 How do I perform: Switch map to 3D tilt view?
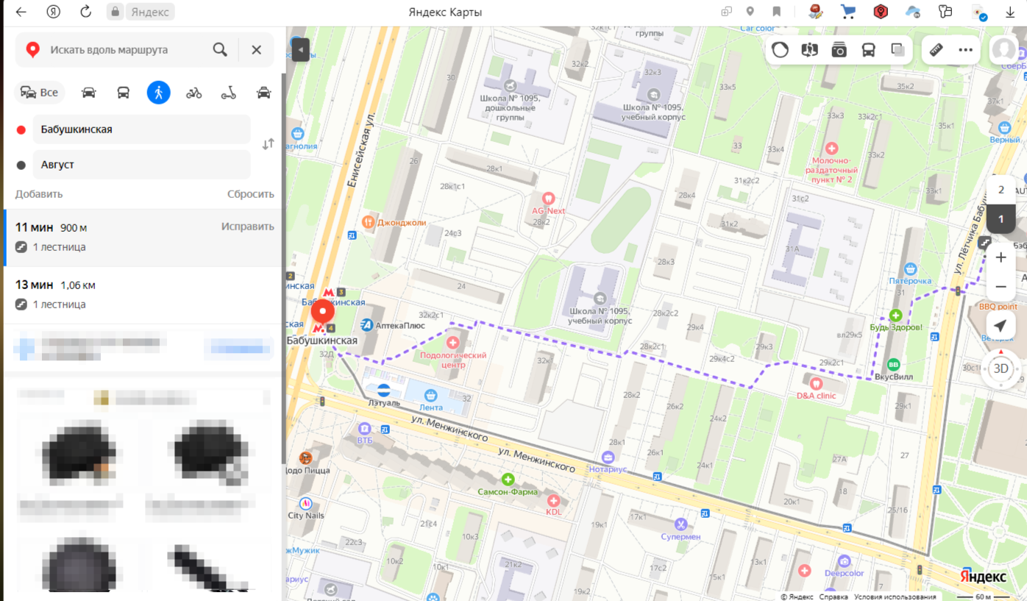click(x=1001, y=369)
